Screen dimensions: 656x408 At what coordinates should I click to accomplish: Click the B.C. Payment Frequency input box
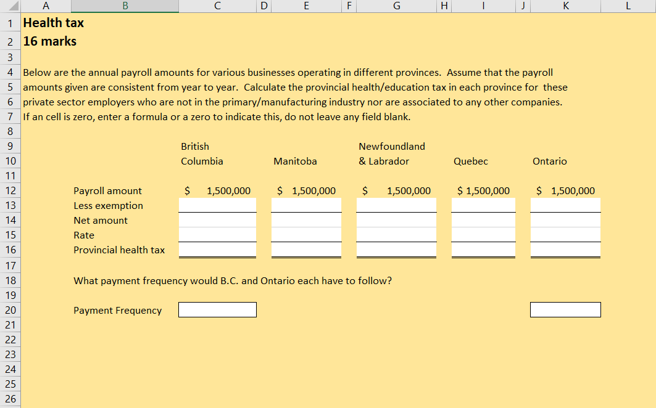click(217, 309)
